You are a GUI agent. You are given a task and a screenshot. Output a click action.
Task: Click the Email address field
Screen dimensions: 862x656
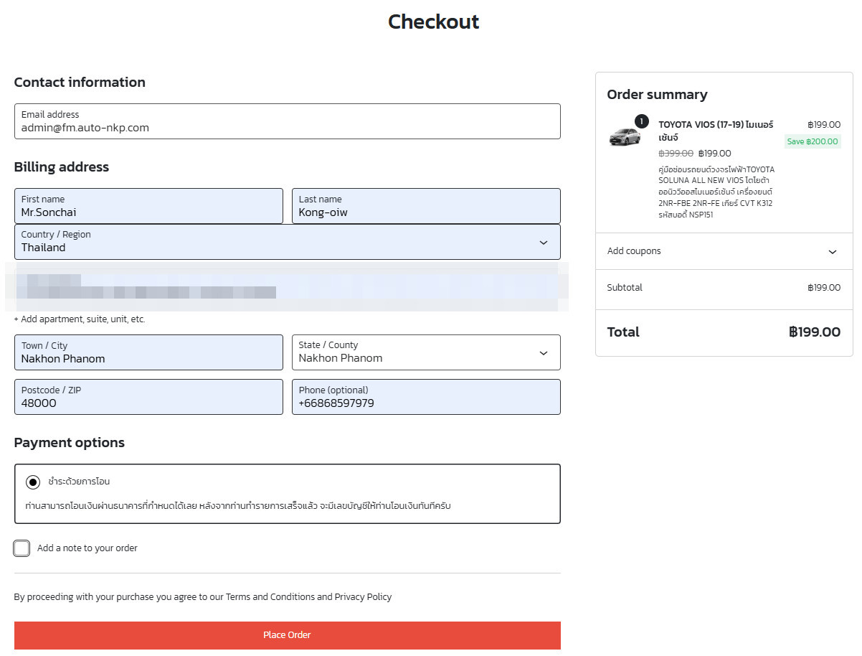(288, 121)
